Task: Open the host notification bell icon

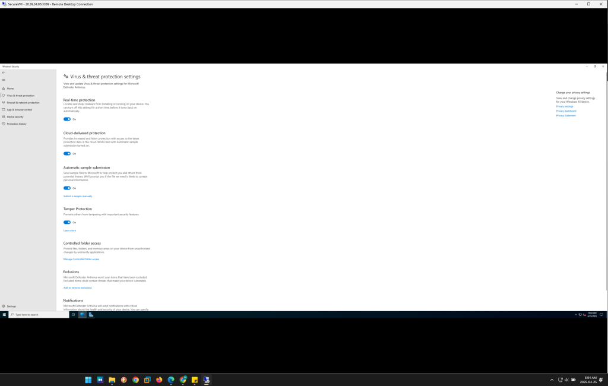Action: point(601,380)
